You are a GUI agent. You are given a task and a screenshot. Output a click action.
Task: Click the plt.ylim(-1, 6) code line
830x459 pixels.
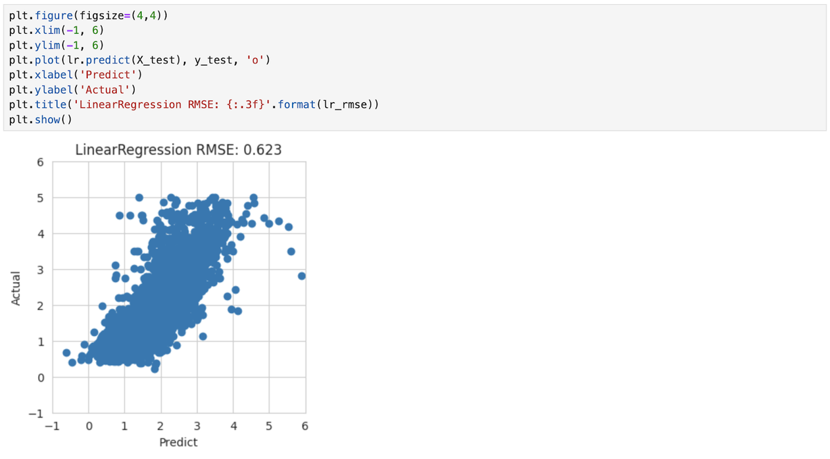[x=57, y=46]
